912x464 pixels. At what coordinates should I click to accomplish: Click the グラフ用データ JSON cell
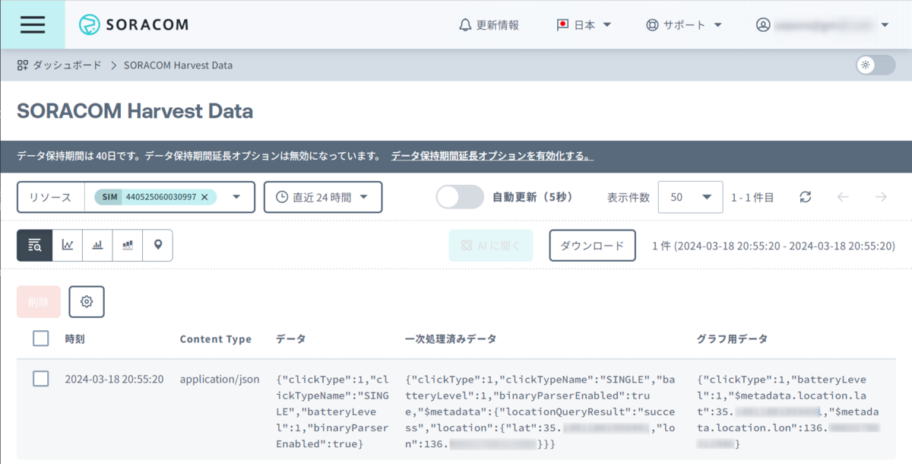[788, 411]
